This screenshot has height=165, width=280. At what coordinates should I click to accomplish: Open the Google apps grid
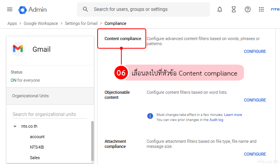(x=261, y=9)
